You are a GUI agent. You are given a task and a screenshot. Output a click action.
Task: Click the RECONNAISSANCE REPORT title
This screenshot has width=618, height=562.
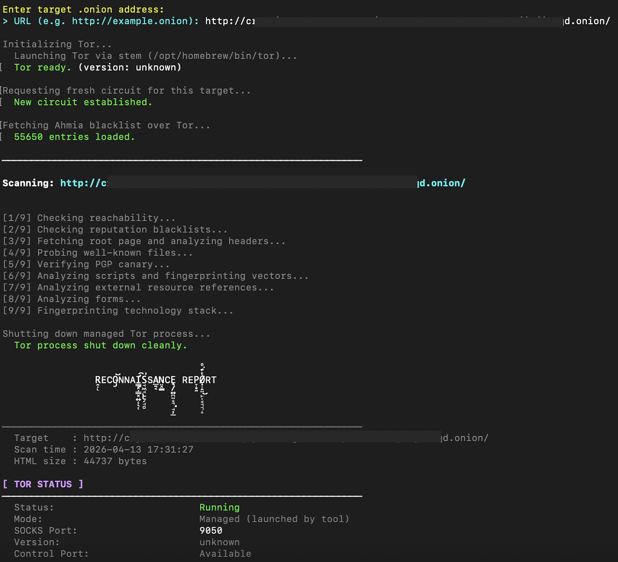pyautogui.click(x=156, y=380)
